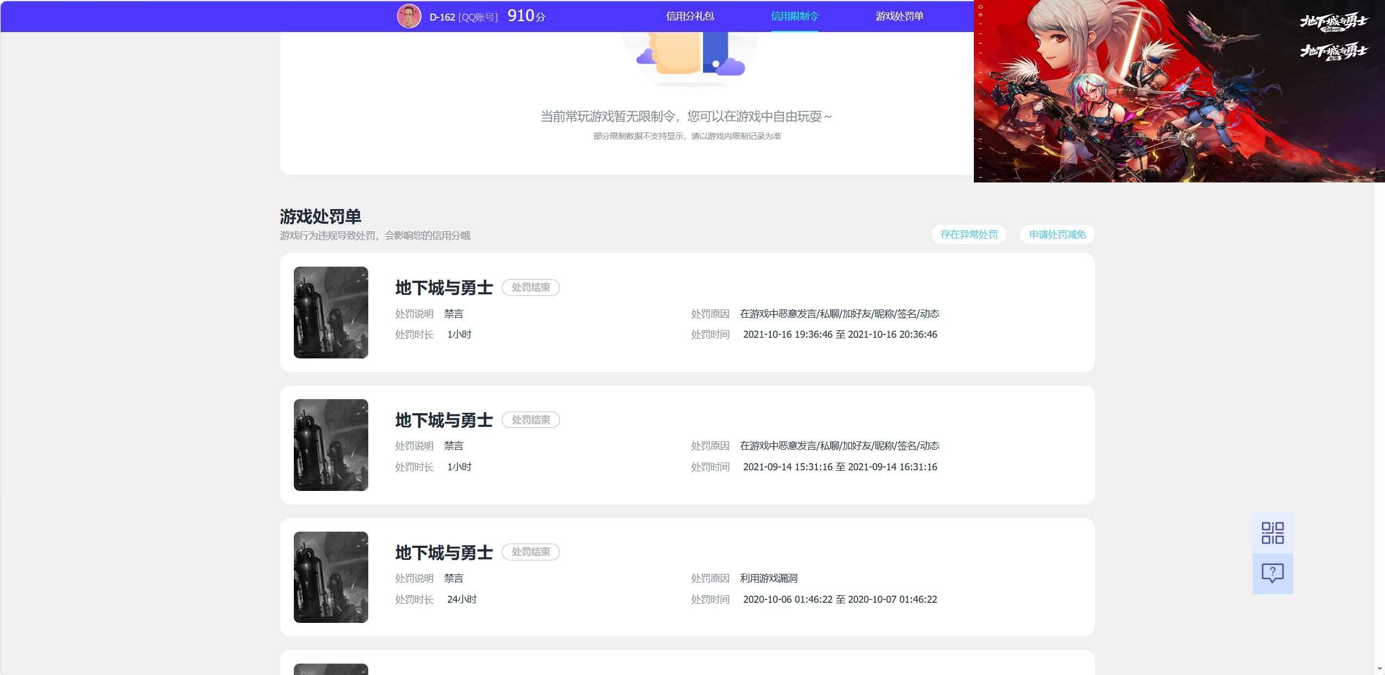Click the 24小时 penalty duration value
Image resolution: width=1385 pixels, height=675 pixels.
[x=462, y=600]
